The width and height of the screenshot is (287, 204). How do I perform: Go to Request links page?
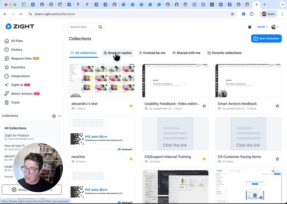[x=21, y=58]
